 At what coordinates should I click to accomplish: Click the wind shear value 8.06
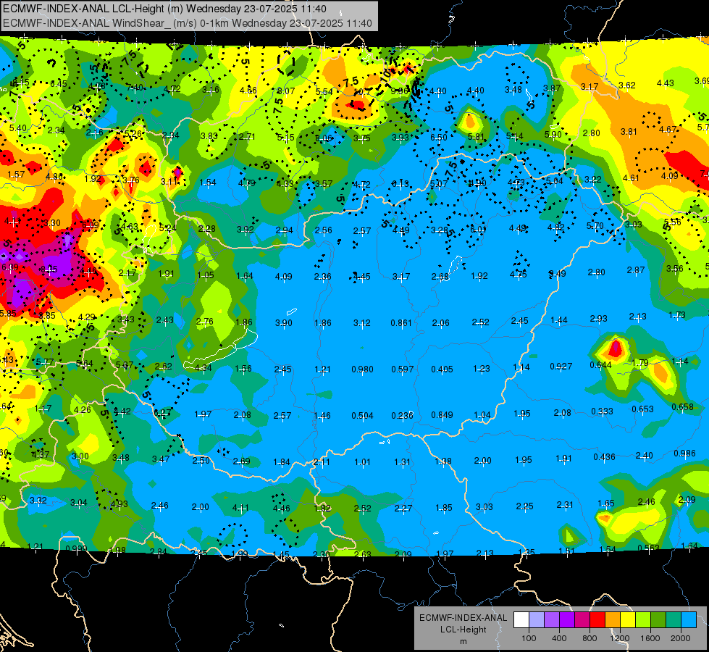tap(324, 138)
